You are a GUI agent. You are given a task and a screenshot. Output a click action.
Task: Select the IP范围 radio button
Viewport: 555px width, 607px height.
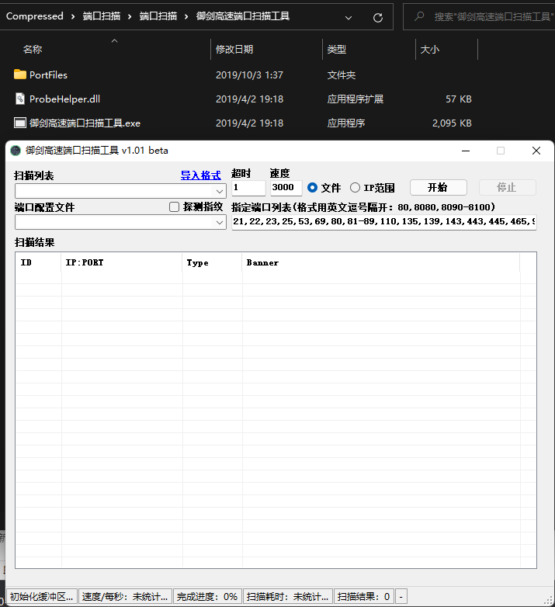click(355, 188)
